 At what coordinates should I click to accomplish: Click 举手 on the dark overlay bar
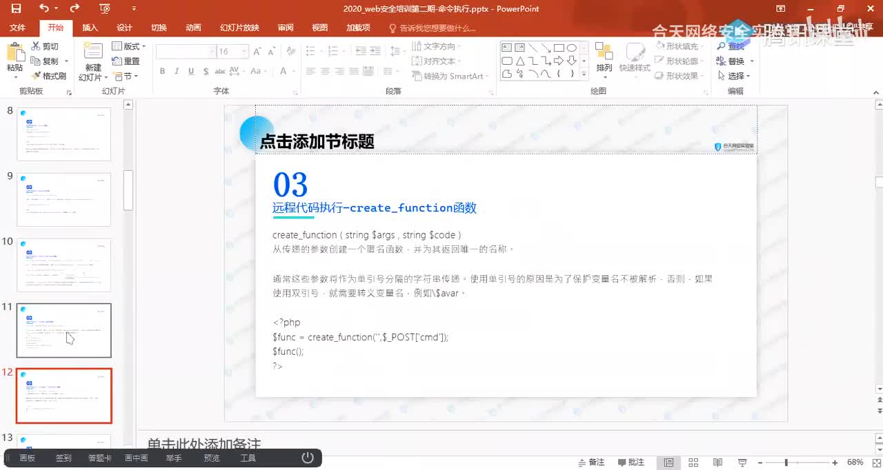click(x=174, y=458)
